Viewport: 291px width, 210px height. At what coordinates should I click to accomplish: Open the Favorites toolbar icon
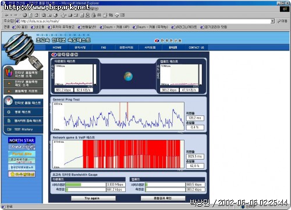pyautogui.click(x=49, y=15)
